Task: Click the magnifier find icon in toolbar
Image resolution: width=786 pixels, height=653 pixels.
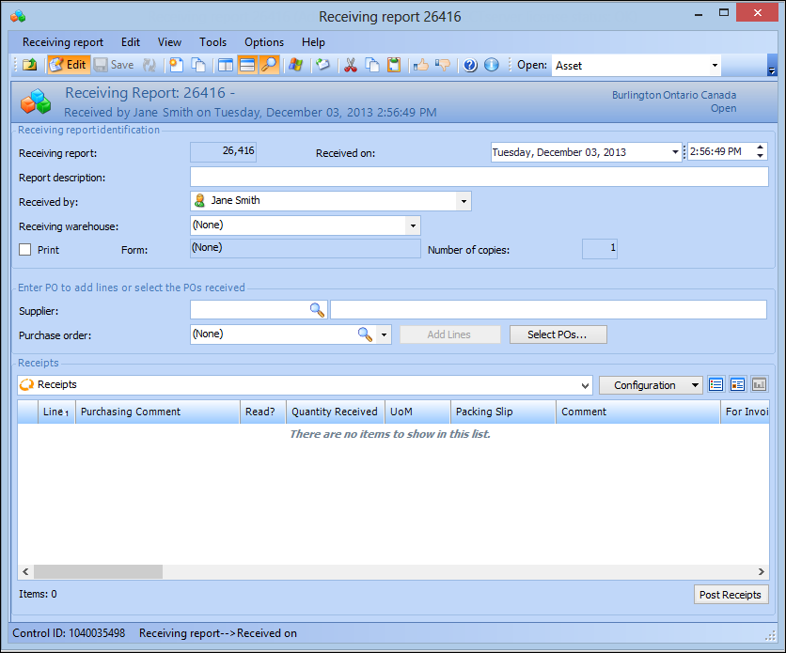Action: click(269, 65)
